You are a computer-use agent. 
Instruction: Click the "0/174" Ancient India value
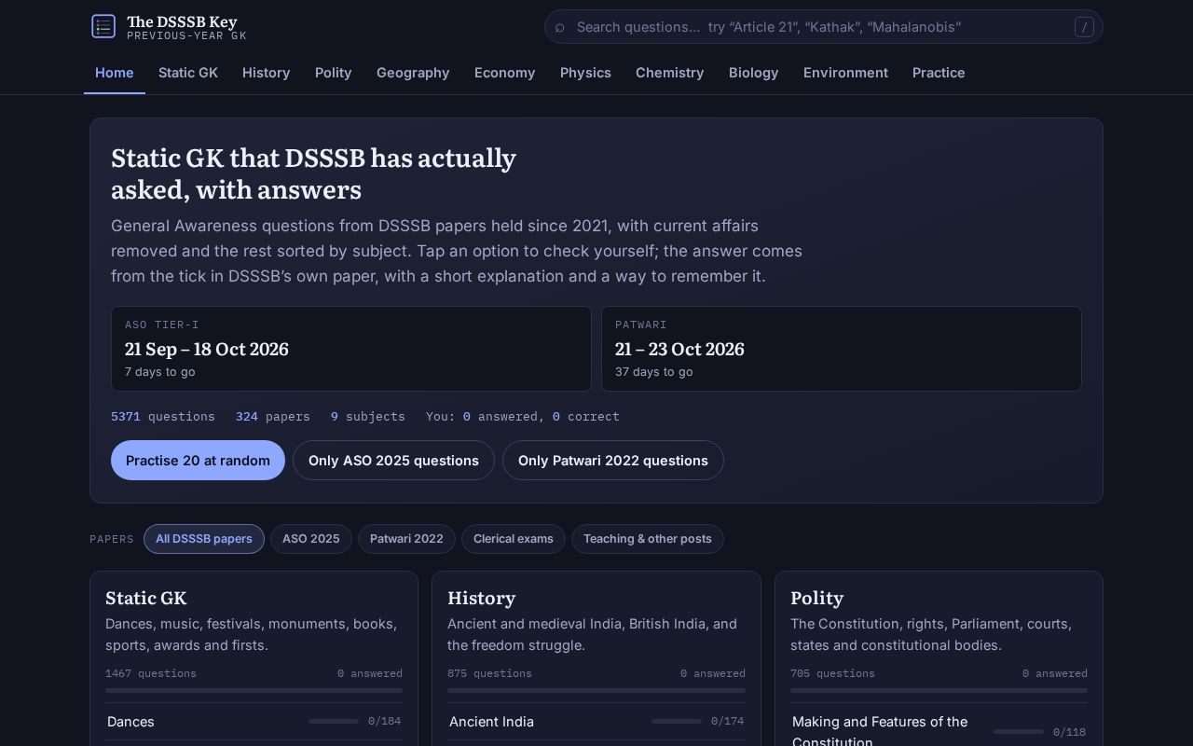coord(728,722)
